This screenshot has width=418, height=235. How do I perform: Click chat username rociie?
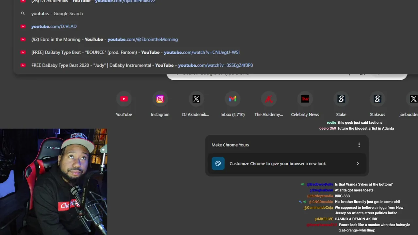coord(331,123)
